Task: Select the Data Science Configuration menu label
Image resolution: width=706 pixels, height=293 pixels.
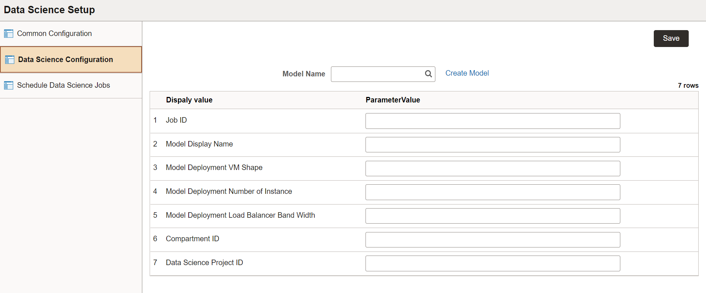Action: point(65,59)
